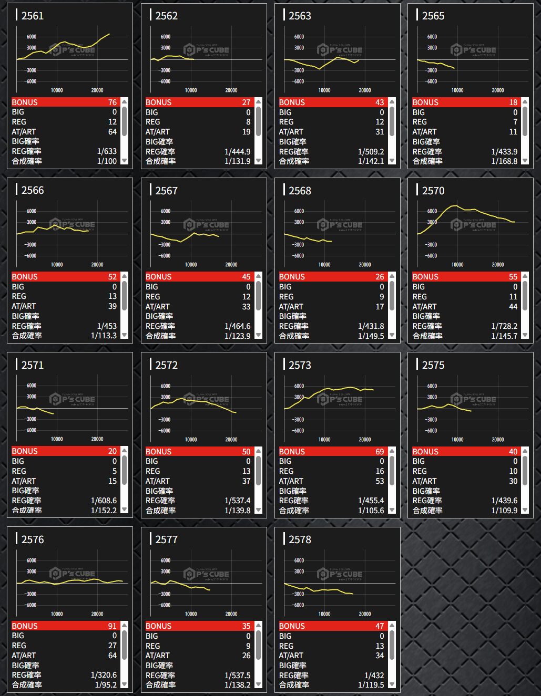Open machine 2575 graph
Screen dimensions: 541x696
[471, 409]
